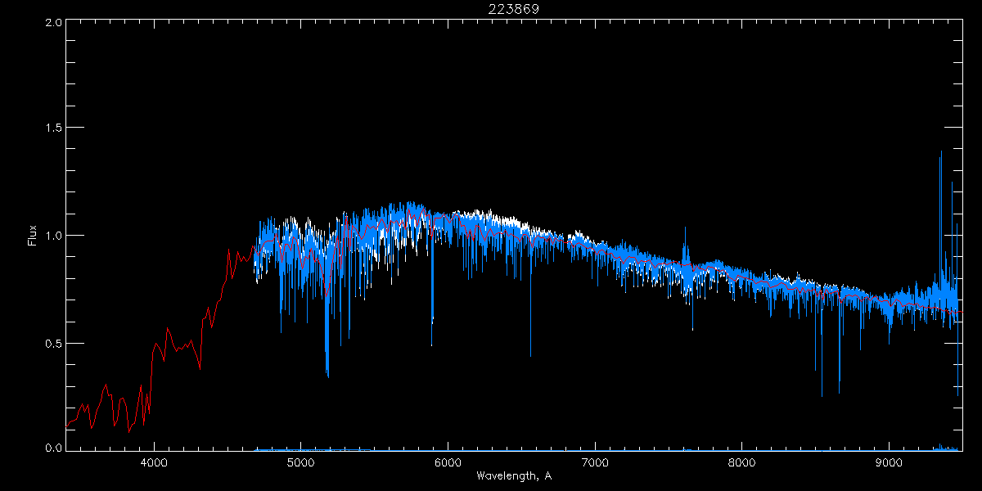The width and height of the screenshot is (982, 491).
Task: Click the Wavelength, A x-axis label
Action: (513, 475)
